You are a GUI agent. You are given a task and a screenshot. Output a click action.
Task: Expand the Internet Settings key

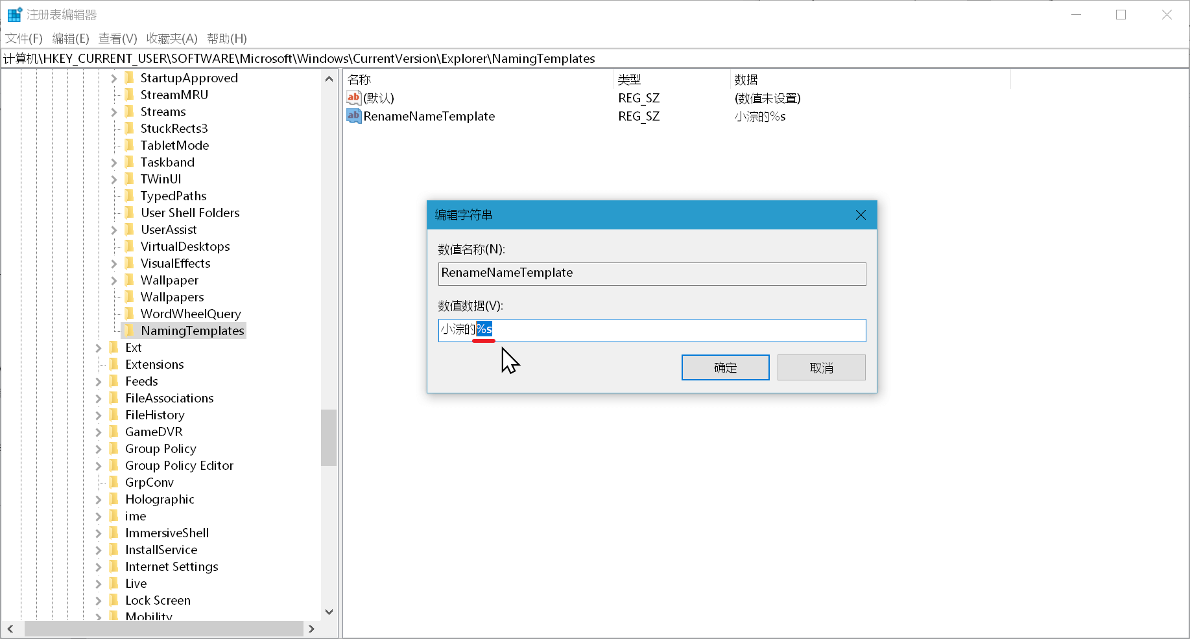coord(99,567)
